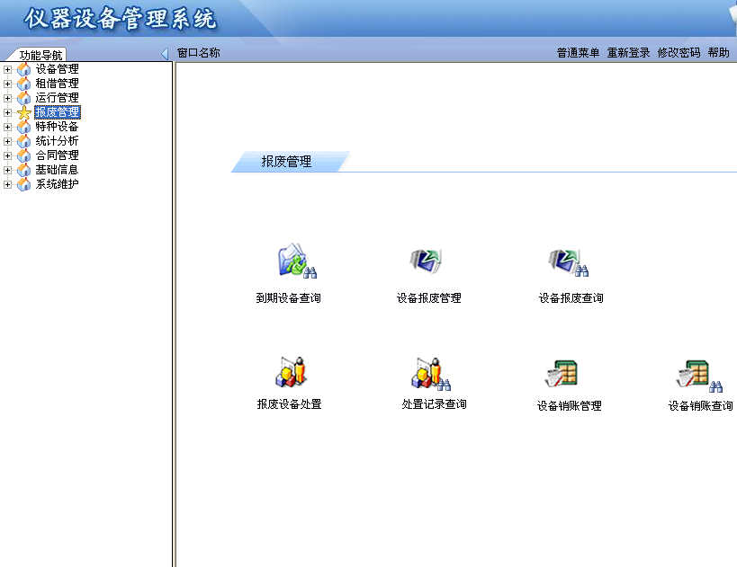Open the 报废设备处置 icon
This screenshot has height=567, width=737.
tap(292, 372)
